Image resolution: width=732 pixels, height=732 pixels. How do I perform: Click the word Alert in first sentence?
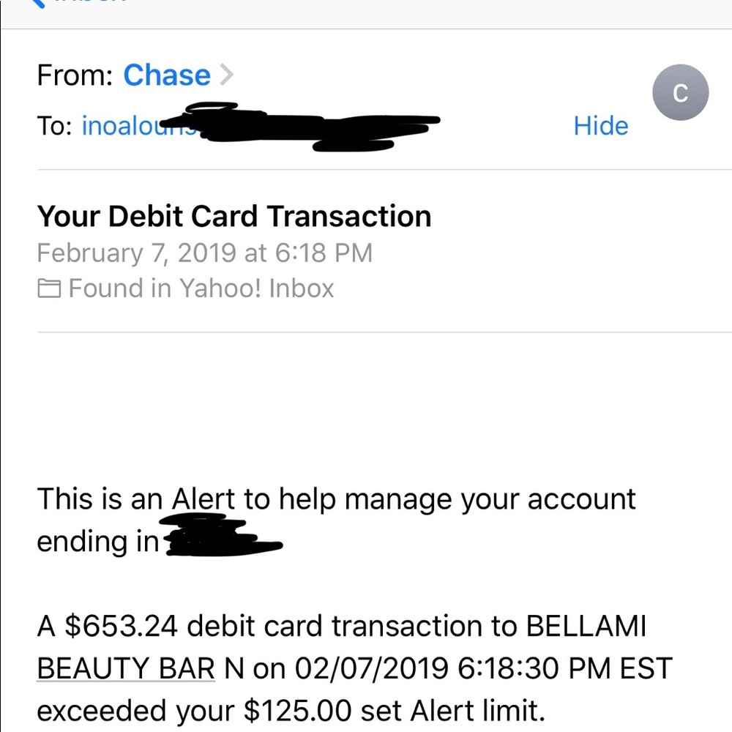tap(203, 499)
